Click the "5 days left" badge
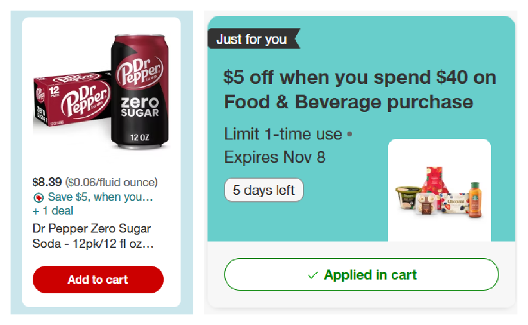Viewport: 528px width, 325px height. click(264, 190)
